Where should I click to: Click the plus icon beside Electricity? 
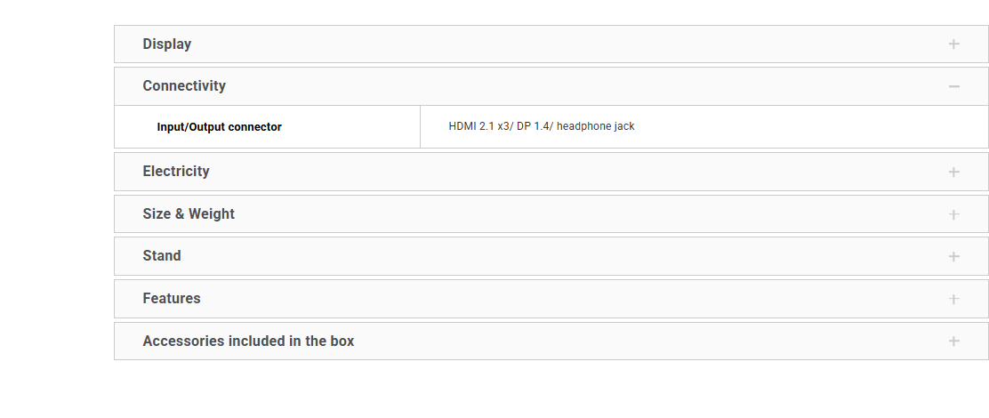953,172
